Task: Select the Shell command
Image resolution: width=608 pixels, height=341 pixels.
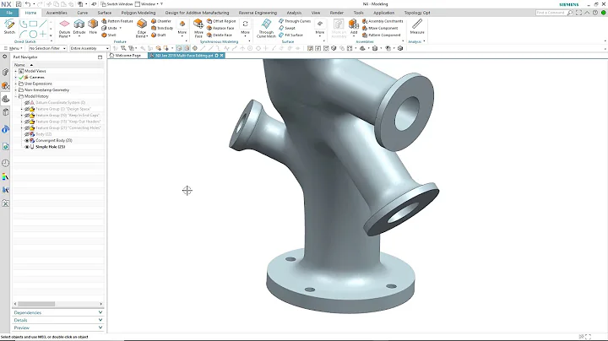Action: (109, 35)
